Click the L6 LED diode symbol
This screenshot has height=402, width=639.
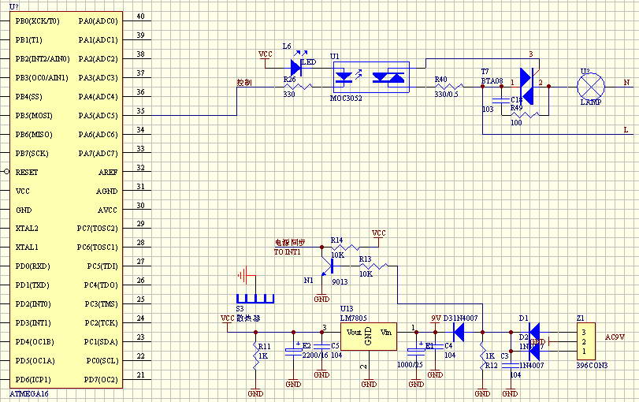pos(296,67)
